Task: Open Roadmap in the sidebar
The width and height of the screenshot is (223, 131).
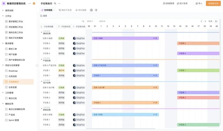Action: point(13,71)
